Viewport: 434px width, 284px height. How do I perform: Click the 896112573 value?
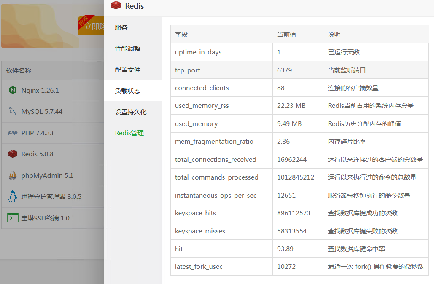[x=294, y=213]
